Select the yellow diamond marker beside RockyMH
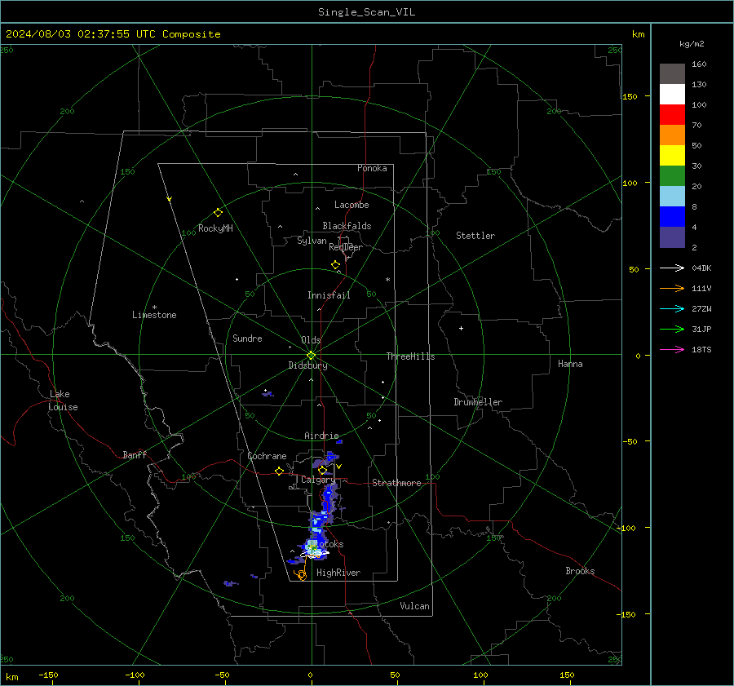The height and width of the screenshot is (686, 734). (x=218, y=213)
